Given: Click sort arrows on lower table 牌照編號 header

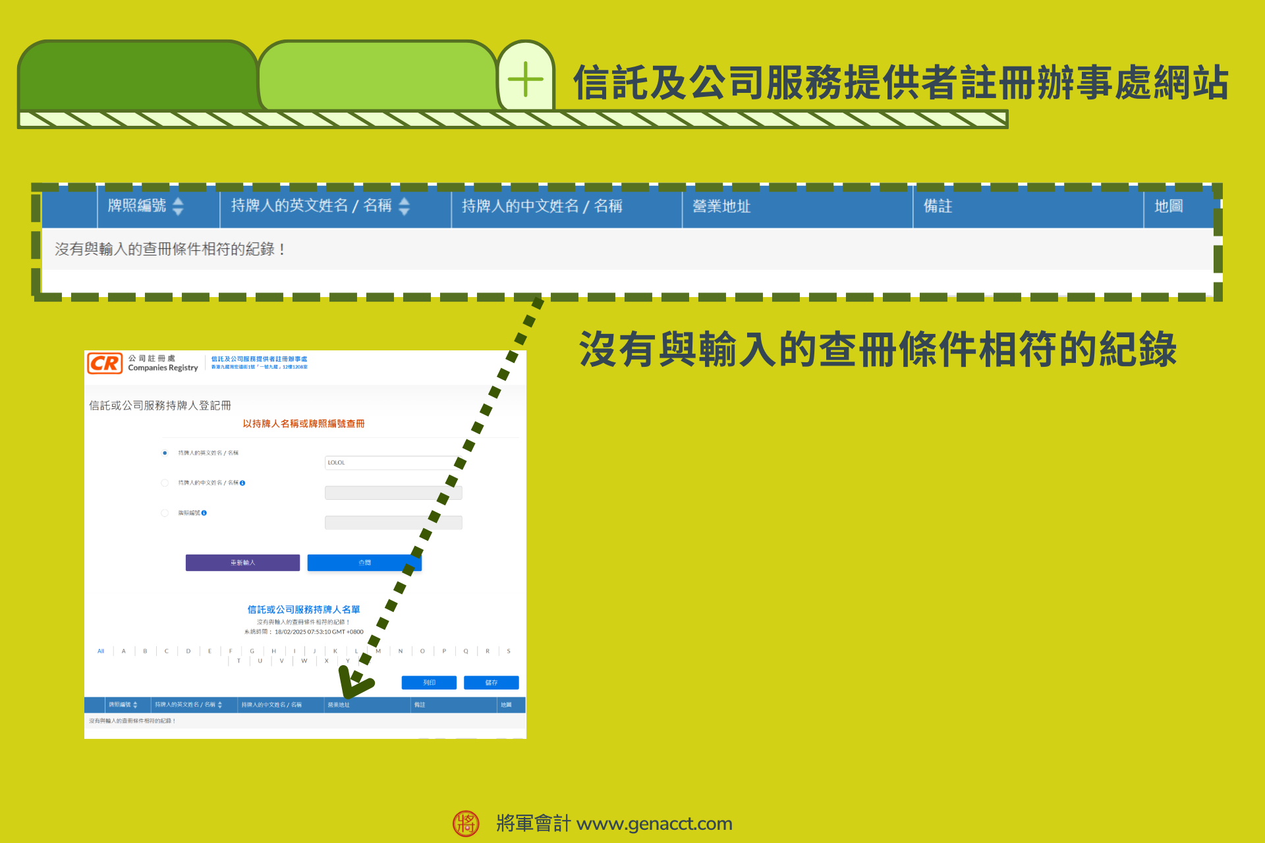Looking at the screenshot, I should pyautogui.click(x=136, y=703).
